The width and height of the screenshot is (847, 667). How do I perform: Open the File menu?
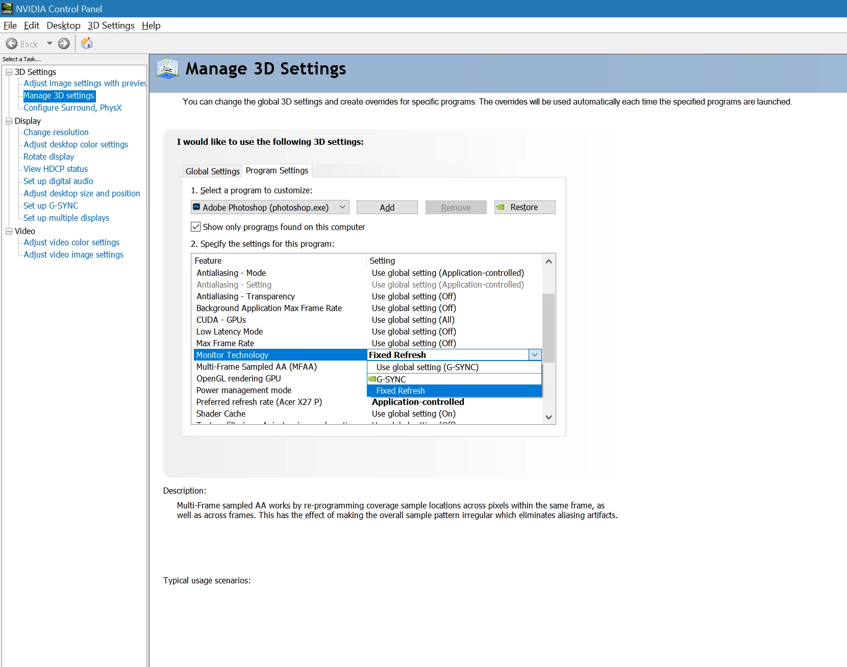click(x=10, y=25)
